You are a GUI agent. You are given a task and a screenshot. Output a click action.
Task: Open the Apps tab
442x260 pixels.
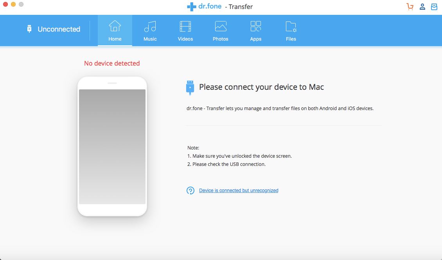[x=256, y=30]
